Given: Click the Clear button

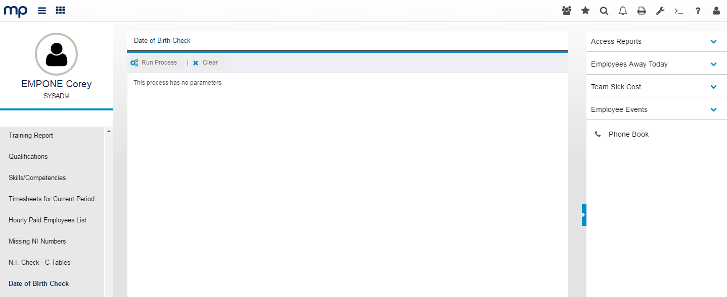Looking at the screenshot, I should (x=205, y=63).
